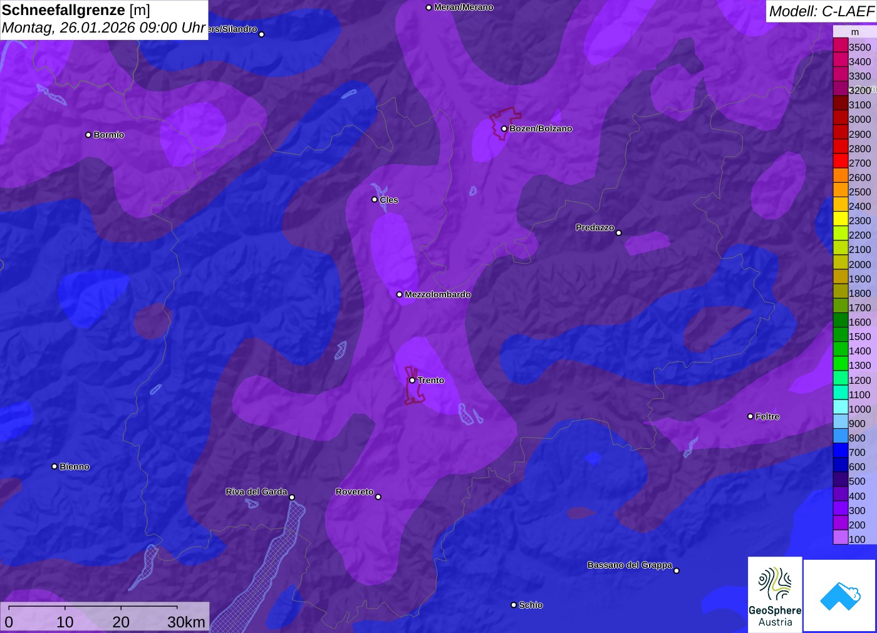Click the 'Schneefallgrenze [m]' title text

coord(76,10)
